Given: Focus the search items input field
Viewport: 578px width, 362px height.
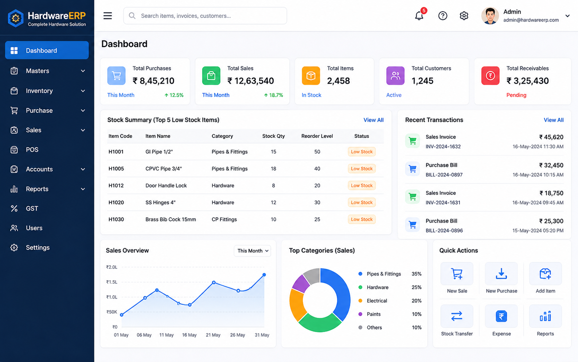Looking at the screenshot, I should tap(205, 16).
